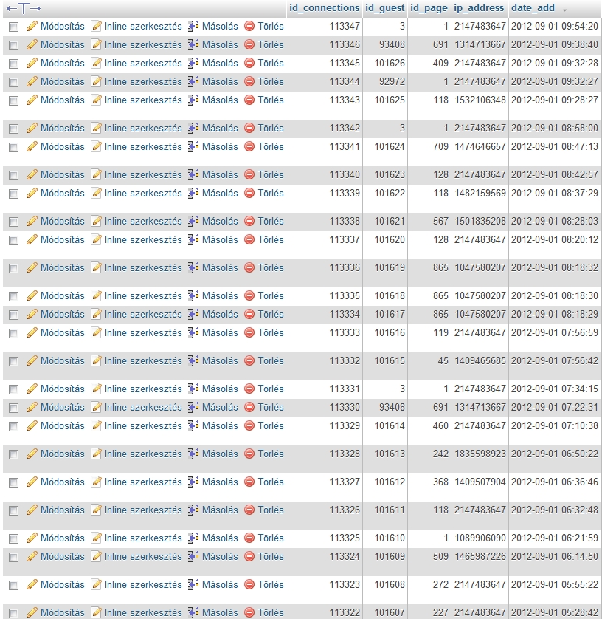602x619 pixels.
Task: Click the pencil edit icon in row 113343
Action: [x=32, y=100]
